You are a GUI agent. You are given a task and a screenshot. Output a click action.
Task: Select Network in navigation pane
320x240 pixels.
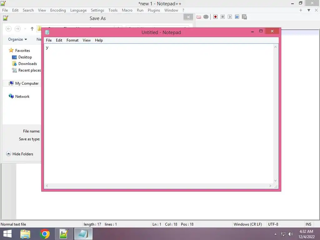point(19,96)
